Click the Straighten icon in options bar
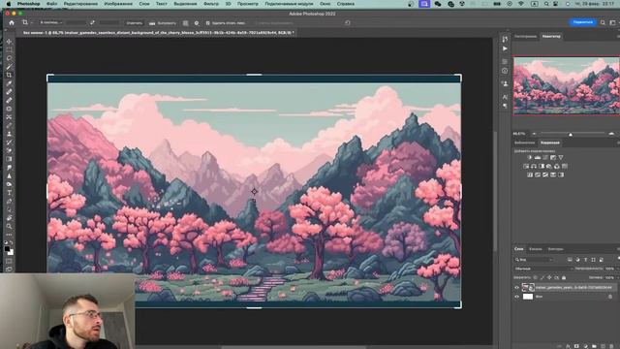 tap(152, 23)
